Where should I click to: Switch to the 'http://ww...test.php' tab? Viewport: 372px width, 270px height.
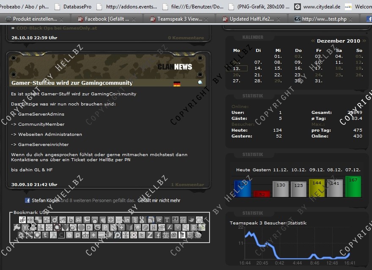[324, 19]
